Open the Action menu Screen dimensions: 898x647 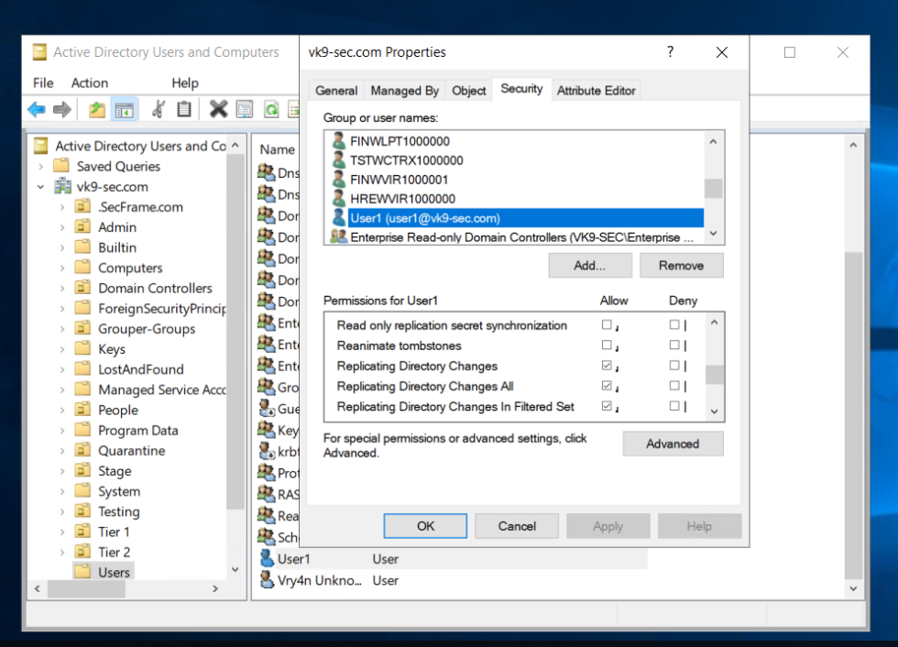click(x=90, y=82)
